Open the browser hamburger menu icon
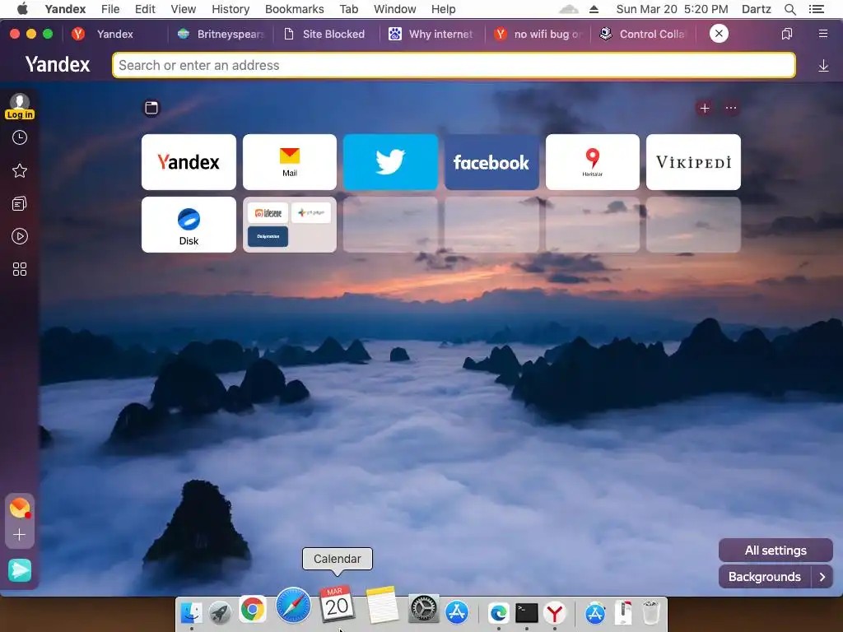 tap(822, 34)
